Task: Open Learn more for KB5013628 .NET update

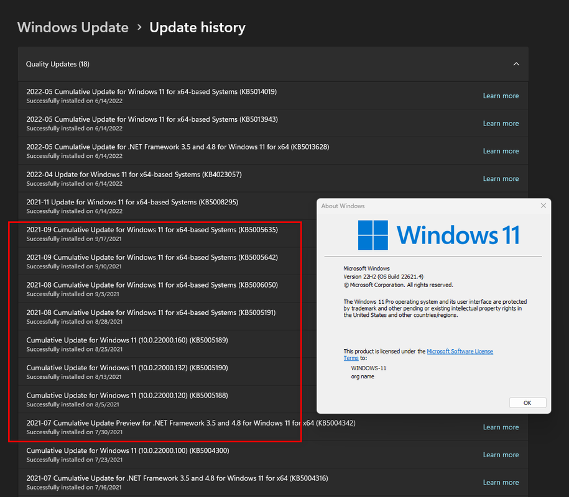Action: [x=501, y=151]
